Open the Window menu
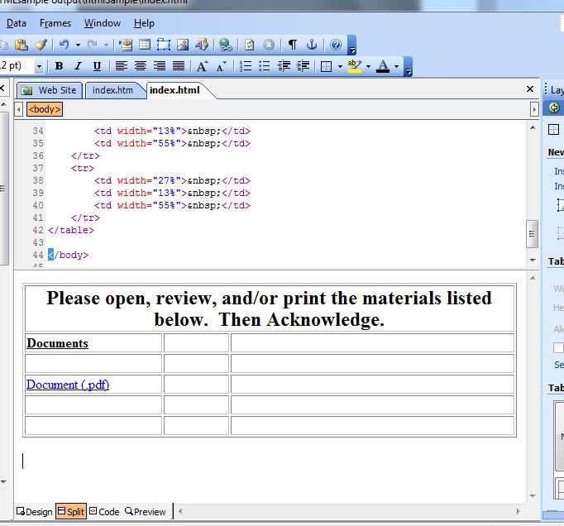Viewport: 564px width, 526px height. click(103, 23)
